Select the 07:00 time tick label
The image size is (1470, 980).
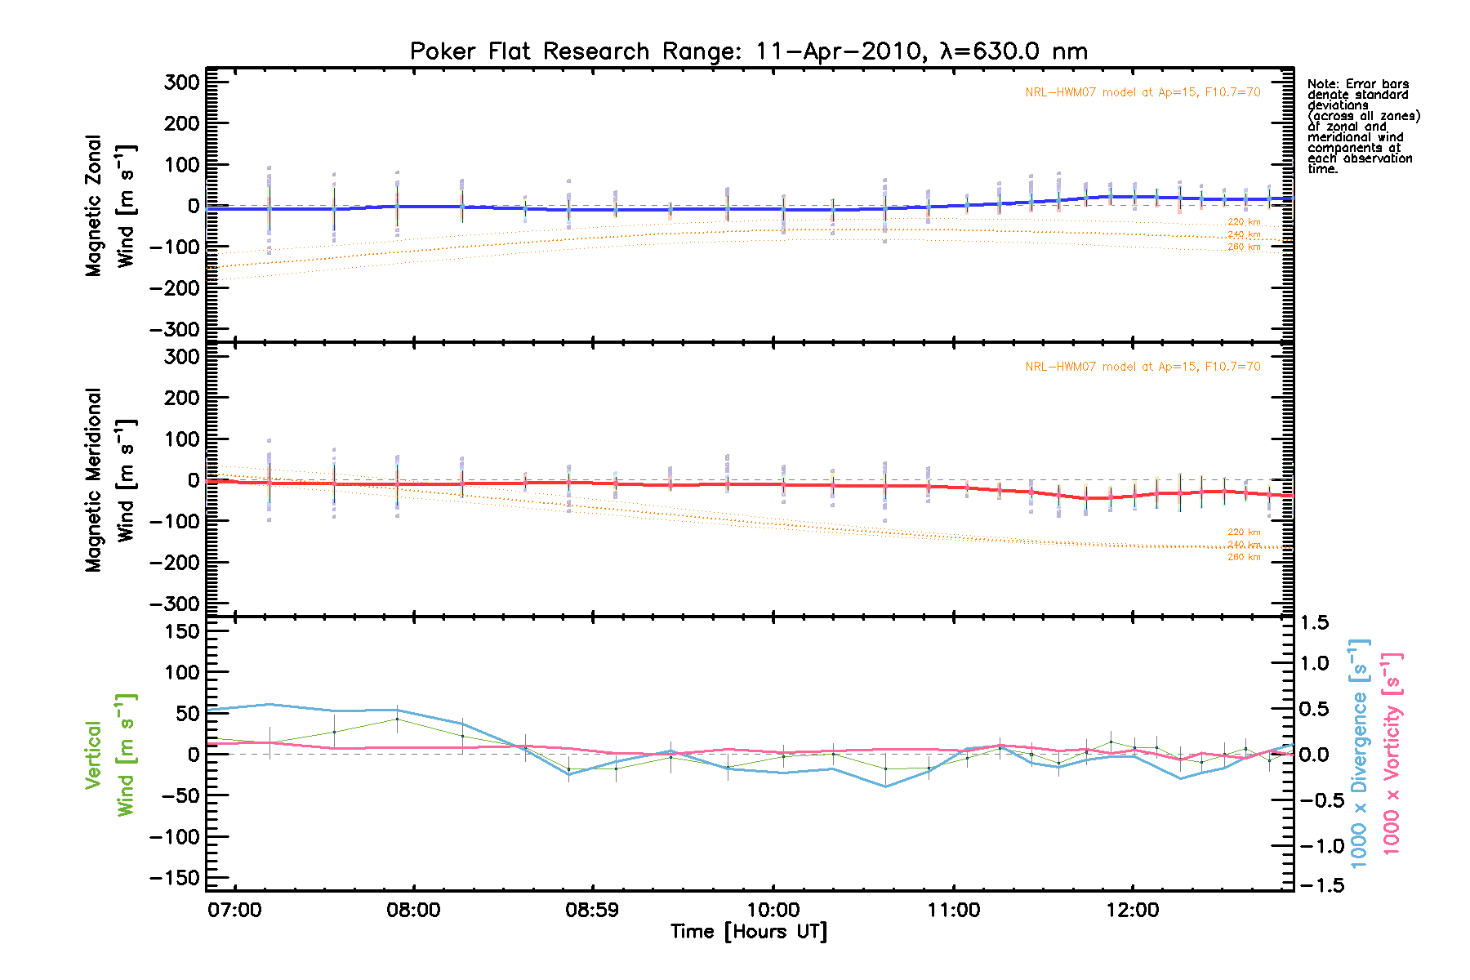click(x=234, y=910)
